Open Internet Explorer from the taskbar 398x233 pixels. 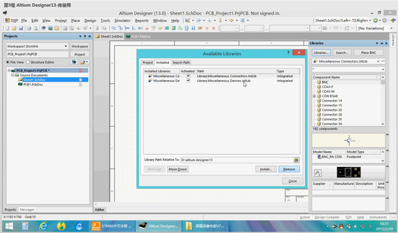pyautogui.click(x=43, y=226)
